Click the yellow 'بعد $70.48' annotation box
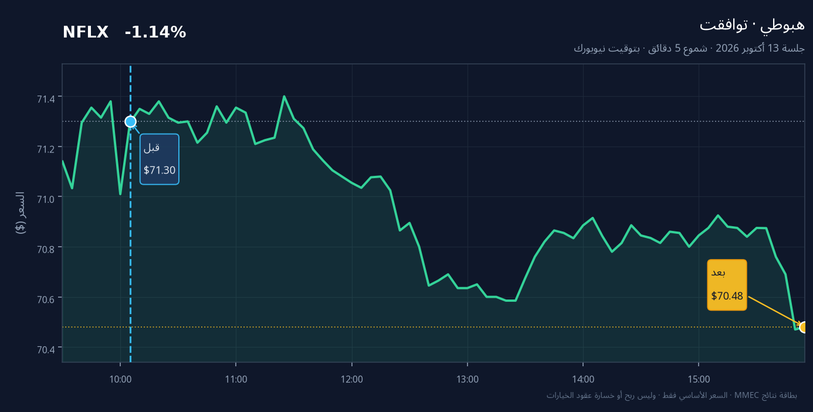The width and height of the screenshot is (813, 412). click(727, 285)
